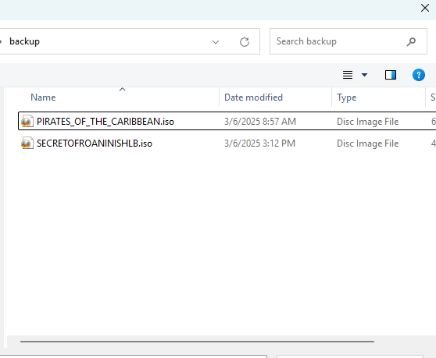Select the backup folder in address bar
The height and width of the screenshot is (358, 436).
click(24, 41)
